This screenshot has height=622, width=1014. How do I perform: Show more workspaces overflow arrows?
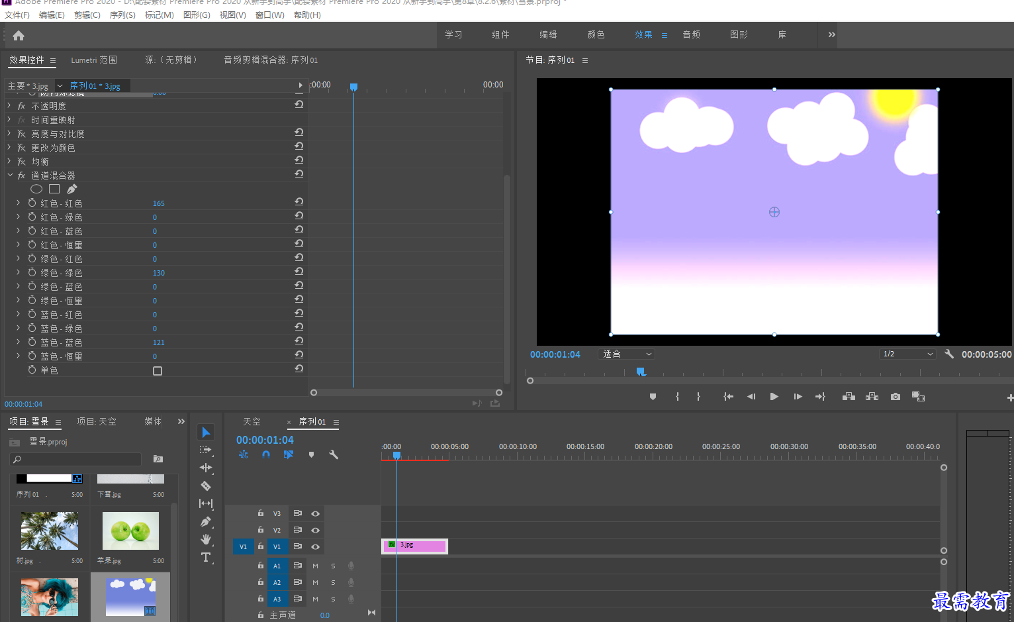[831, 34]
